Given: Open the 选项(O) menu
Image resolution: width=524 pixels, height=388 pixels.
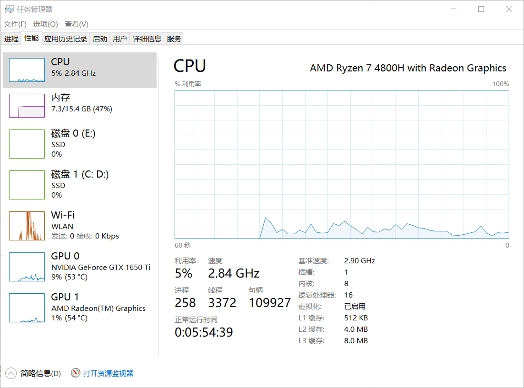Looking at the screenshot, I should click(45, 24).
